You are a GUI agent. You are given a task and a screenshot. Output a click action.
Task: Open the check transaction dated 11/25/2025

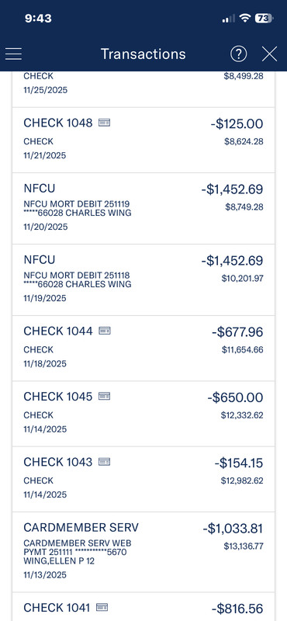click(x=143, y=89)
